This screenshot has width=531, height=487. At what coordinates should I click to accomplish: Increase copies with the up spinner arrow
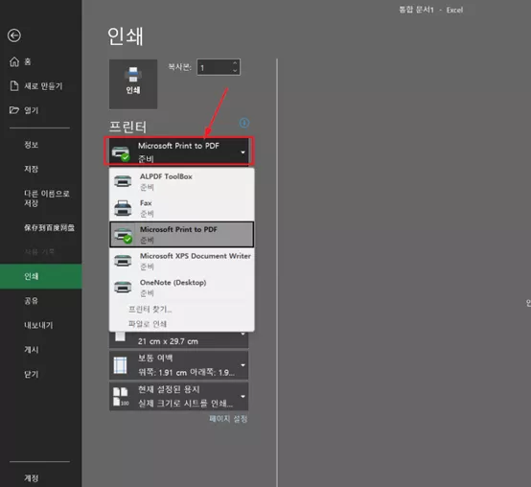pos(235,63)
